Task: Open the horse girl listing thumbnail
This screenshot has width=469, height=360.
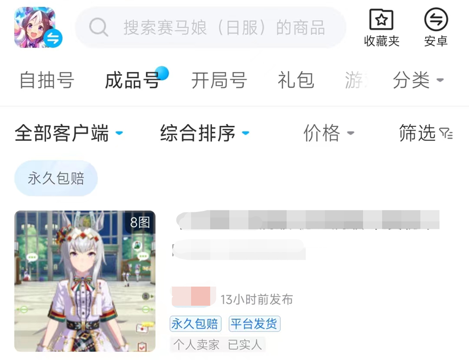Action: point(85,281)
